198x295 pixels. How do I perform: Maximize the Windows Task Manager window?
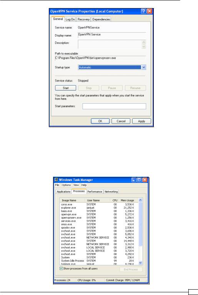pos(139,180)
